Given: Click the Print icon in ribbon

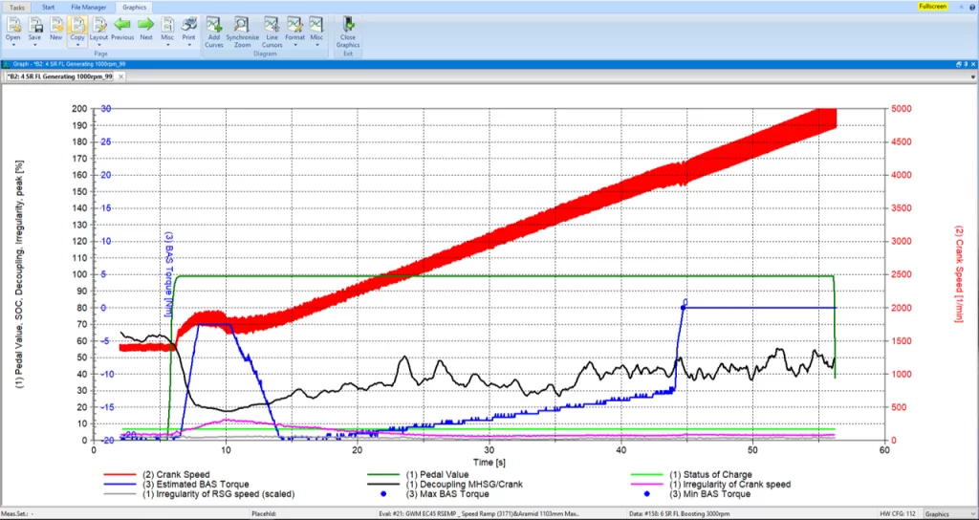Looking at the screenshot, I should [188, 24].
